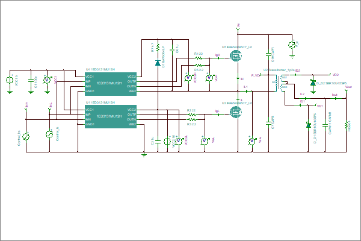Viewport: 361px width, 241px height.
Task: Click the INP pin label on U1
Action: 88,114
